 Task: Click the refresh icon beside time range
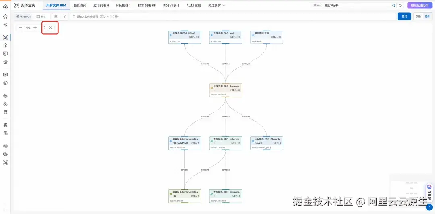400,5
